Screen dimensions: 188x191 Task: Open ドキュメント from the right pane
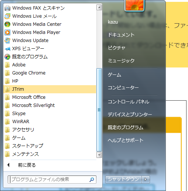click(x=121, y=35)
